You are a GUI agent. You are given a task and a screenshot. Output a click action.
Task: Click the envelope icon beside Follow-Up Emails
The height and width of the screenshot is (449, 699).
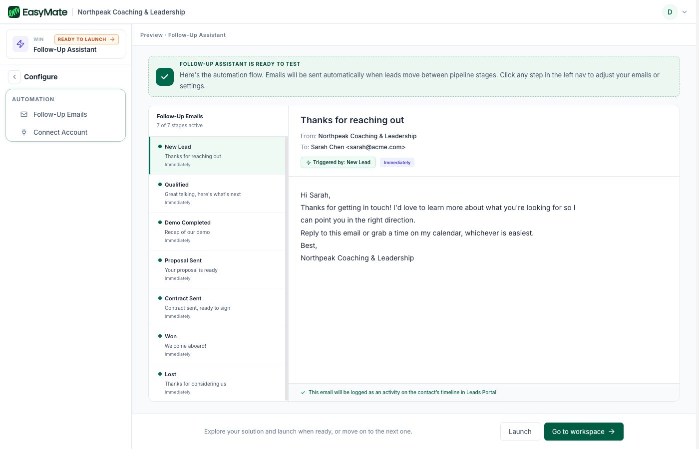24,114
